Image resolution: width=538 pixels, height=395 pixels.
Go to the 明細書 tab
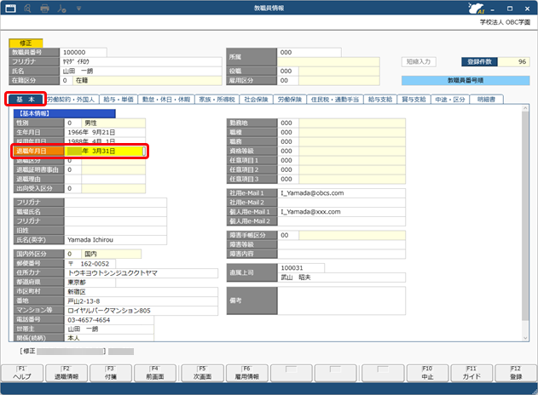[487, 100]
